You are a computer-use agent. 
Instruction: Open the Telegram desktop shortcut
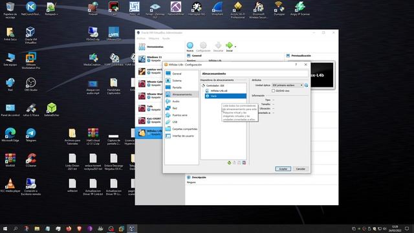click(31, 135)
